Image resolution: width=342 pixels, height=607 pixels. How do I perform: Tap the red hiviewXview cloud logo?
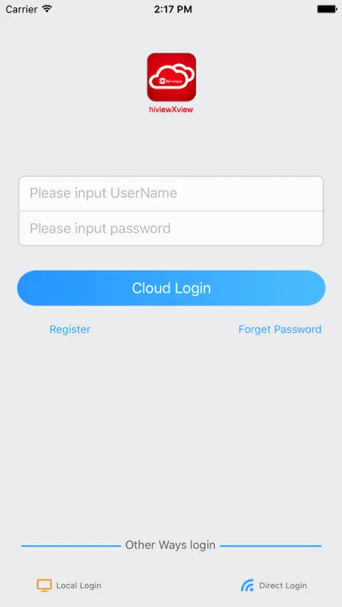(171, 77)
